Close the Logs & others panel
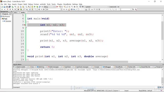This screenshot has width=164, height=92. [x=163, y=64]
